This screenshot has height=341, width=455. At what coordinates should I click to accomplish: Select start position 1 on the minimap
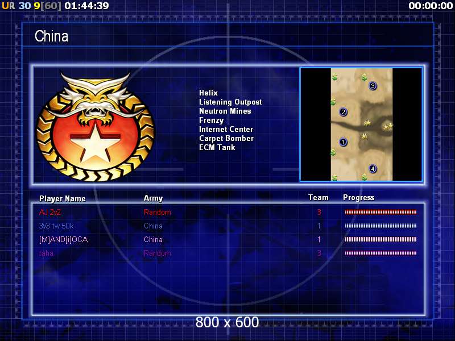(343, 142)
